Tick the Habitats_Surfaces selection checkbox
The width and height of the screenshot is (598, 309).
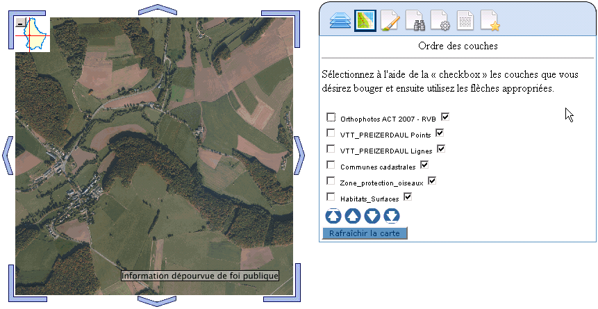point(331,197)
